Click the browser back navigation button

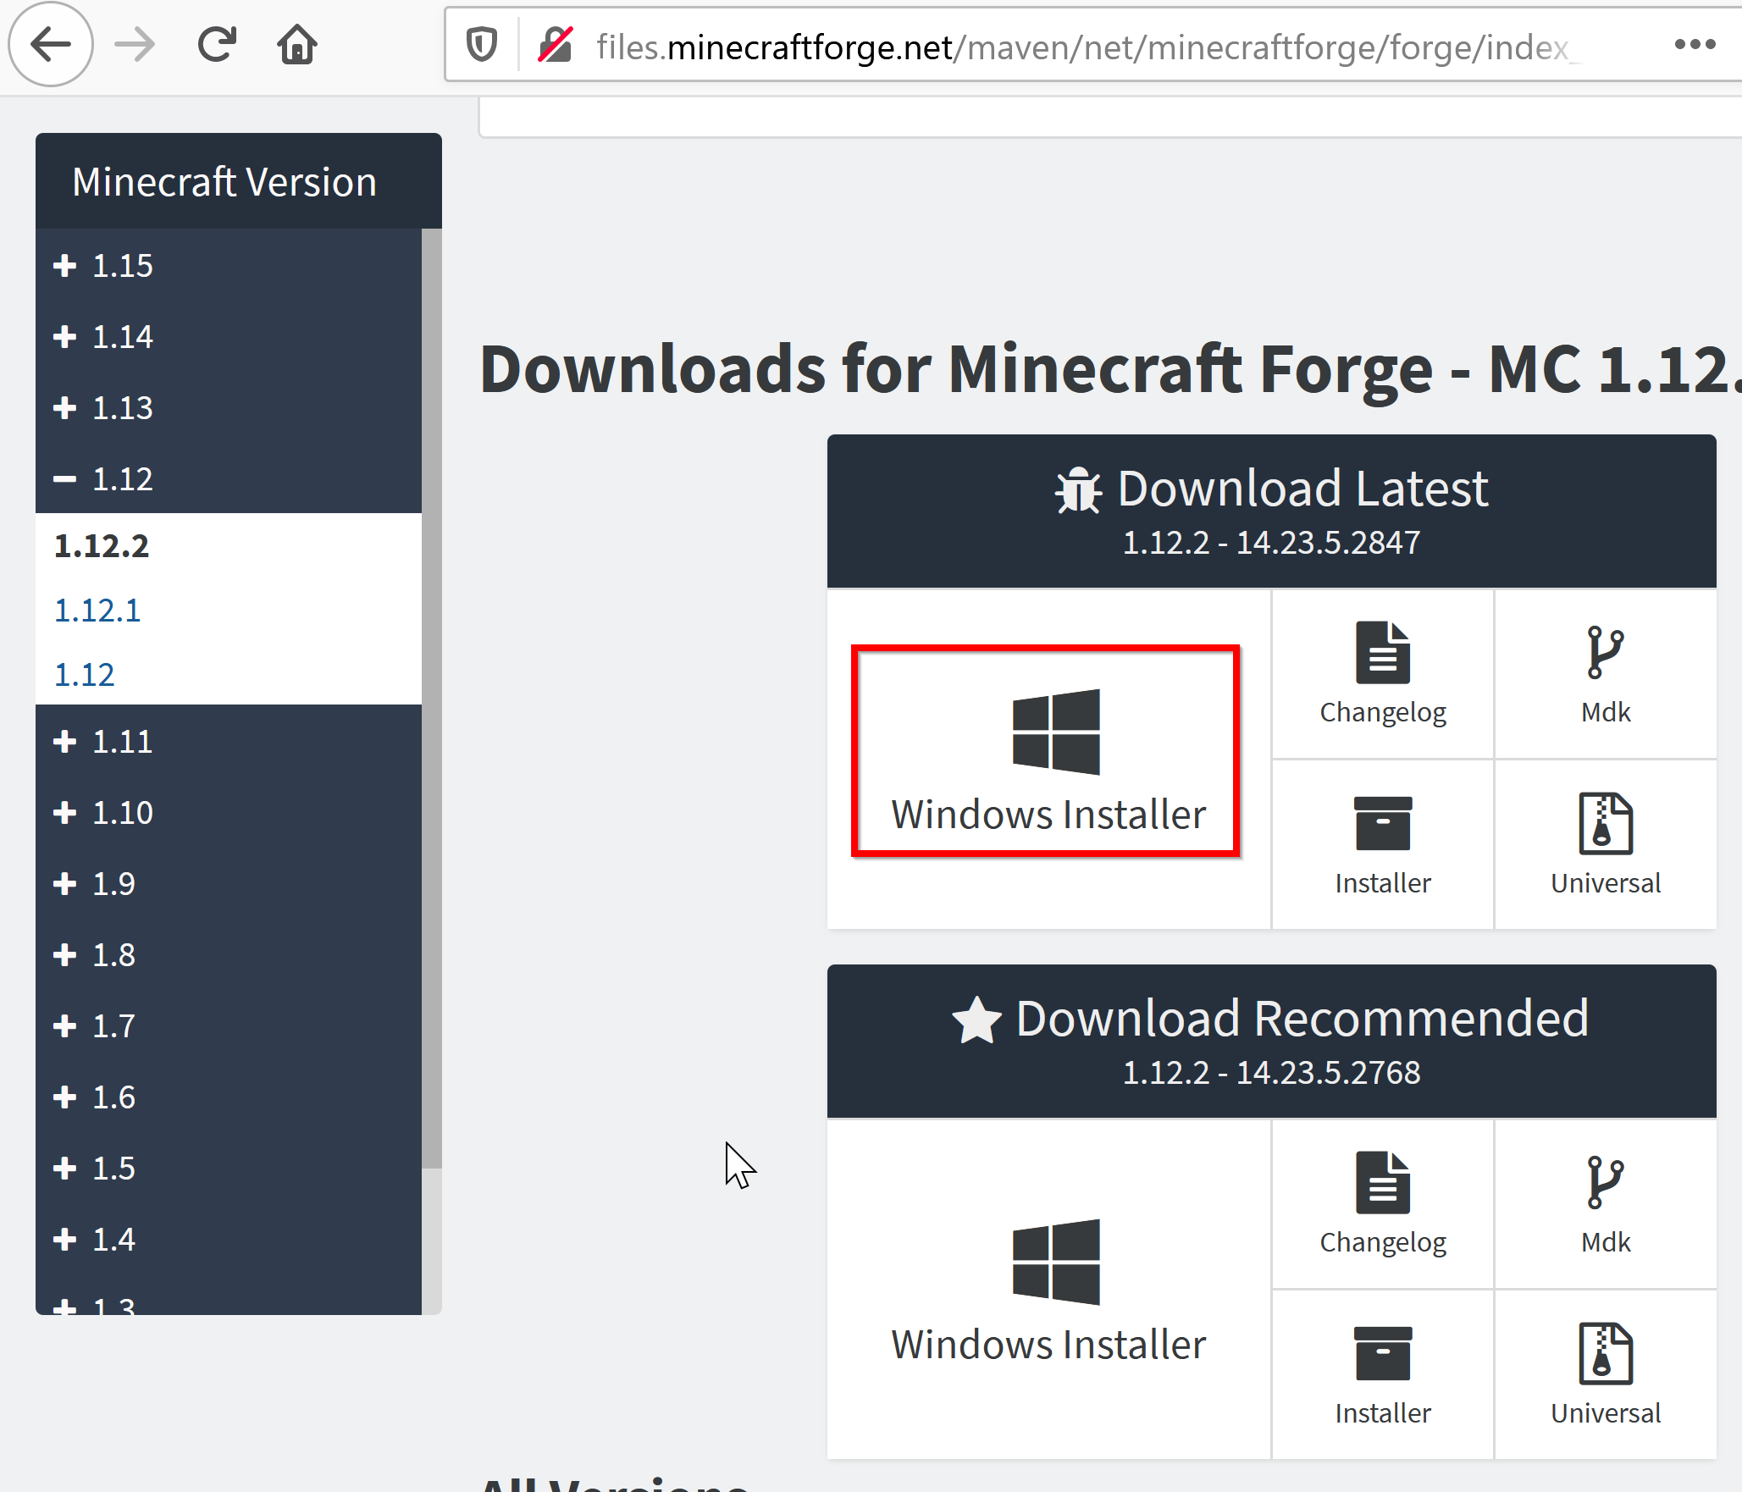pyautogui.click(x=50, y=43)
